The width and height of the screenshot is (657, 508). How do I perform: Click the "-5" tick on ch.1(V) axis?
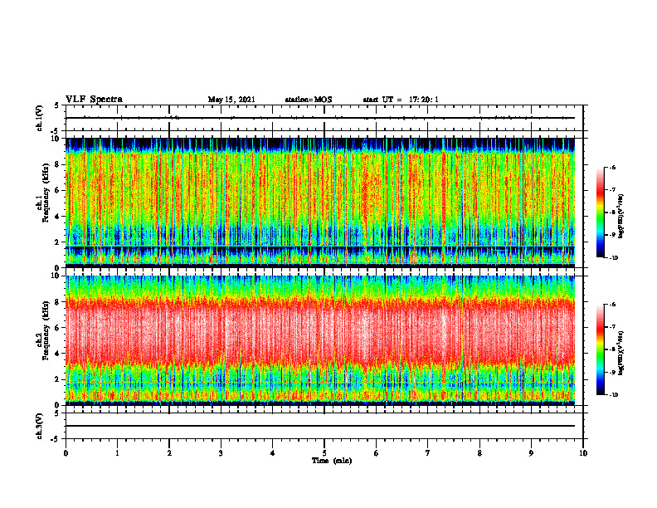[x=56, y=131]
